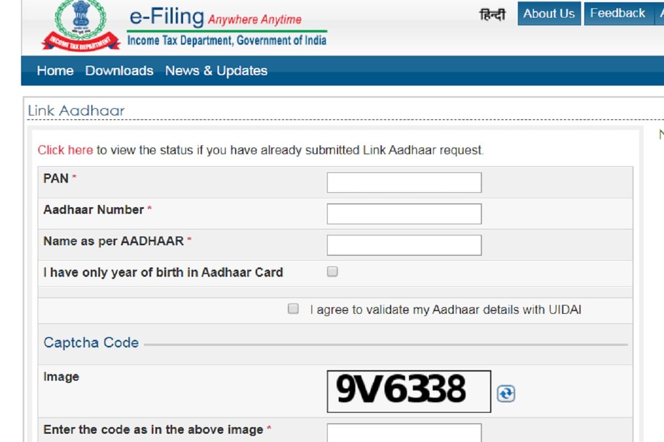664x442 pixels.
Task: Open the Downloads section
Action: [x=119, y=71]
